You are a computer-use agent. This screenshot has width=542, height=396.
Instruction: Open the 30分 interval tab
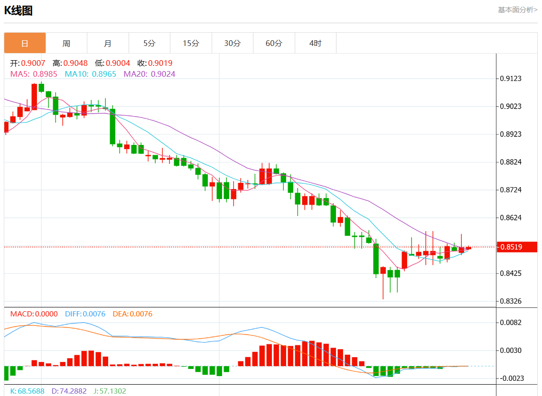point(232,43)
